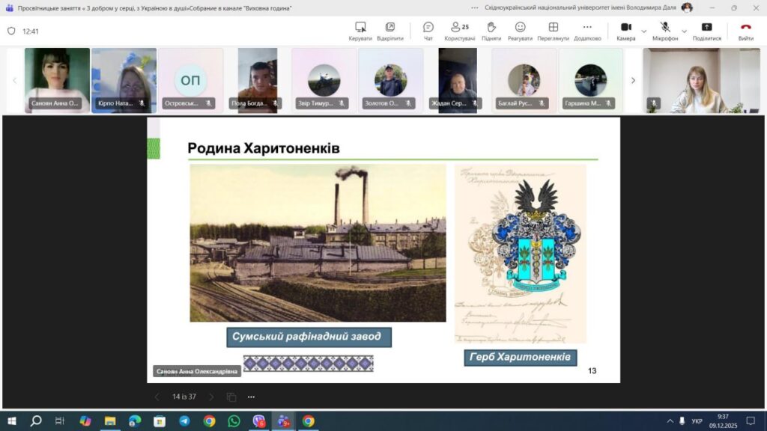This screenshot has height=431, width=767.
Task: Pop out shared content with Відкріпити
Action: (389, 31)
